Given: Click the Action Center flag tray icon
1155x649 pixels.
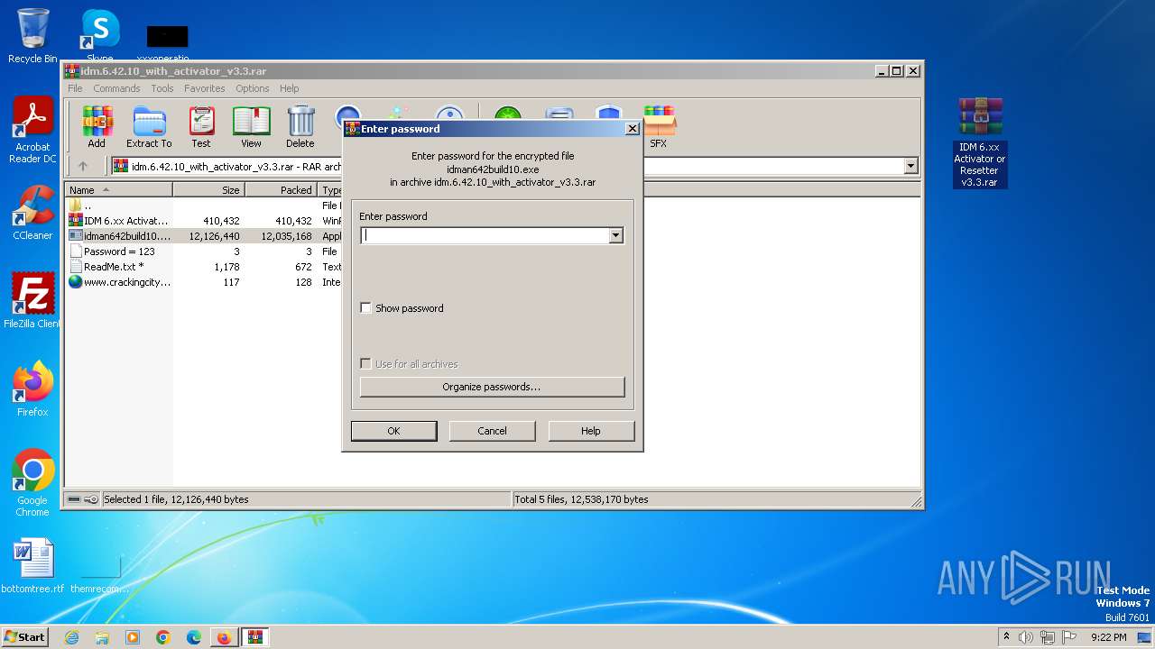Looking at the screenshot, I should pos(1069,637).
